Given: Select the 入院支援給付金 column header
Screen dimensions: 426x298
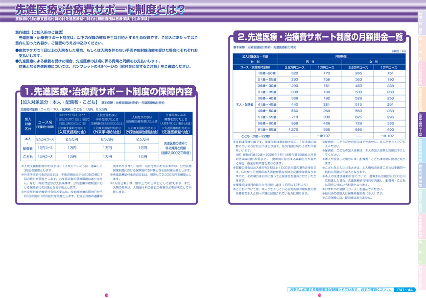Looking at the screenshot, I should click(72, 124).
